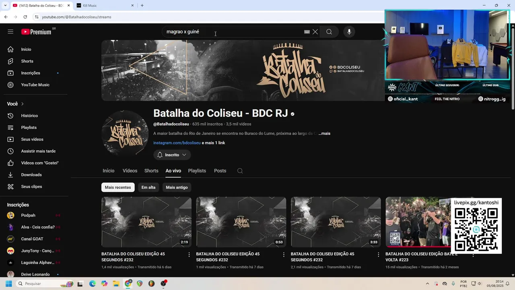This screenshot has width=515, height=290.
Task: Reload the page in browser toolbar
Action: (x=25, y=17)
